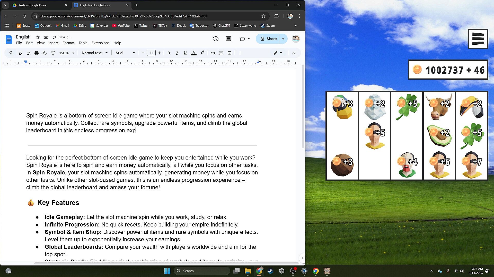The image size is (494, 277).
Task: Toggle italic formatting
Action: [x=177, y=53]
